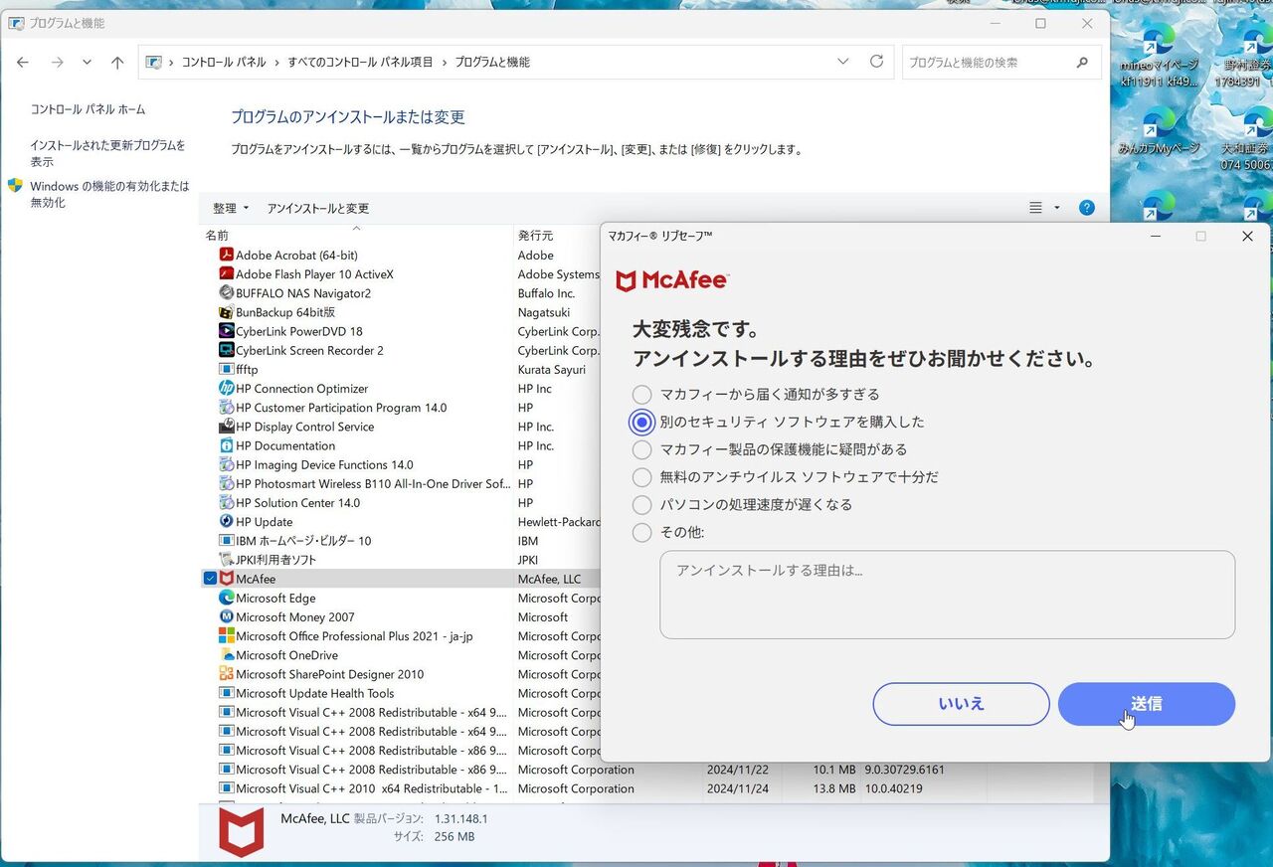This screenshot has width=1273, height=867.
Task: Select '別のセキュリティ ソフトウェアを購入した' radio option
Action: (x=642, y=423)
